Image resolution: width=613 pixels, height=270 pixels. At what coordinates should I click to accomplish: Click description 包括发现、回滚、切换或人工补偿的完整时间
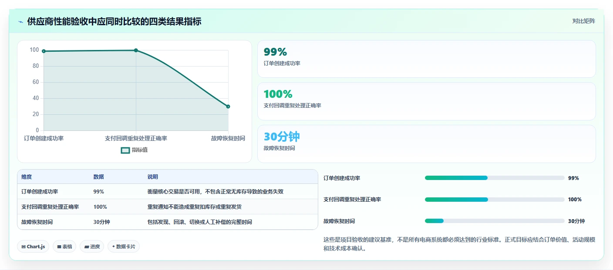200,222
